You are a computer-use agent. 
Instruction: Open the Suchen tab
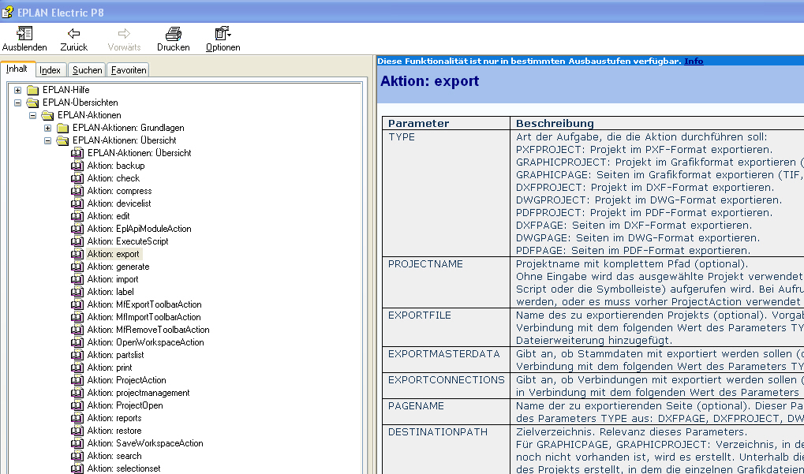(x=87, y=70)
